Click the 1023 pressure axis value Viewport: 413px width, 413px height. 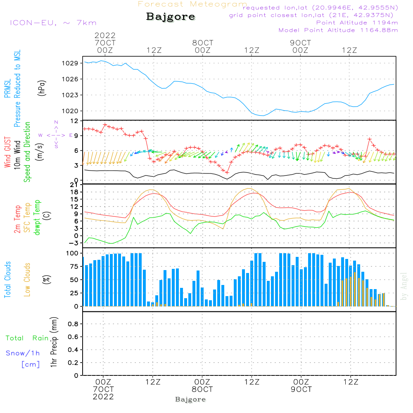click(x=70, y=95)
